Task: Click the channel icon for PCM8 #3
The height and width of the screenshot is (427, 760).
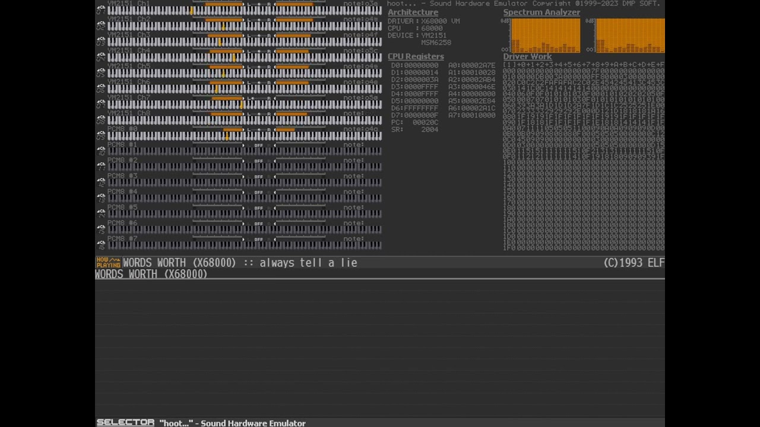Action: pos(101,182)
